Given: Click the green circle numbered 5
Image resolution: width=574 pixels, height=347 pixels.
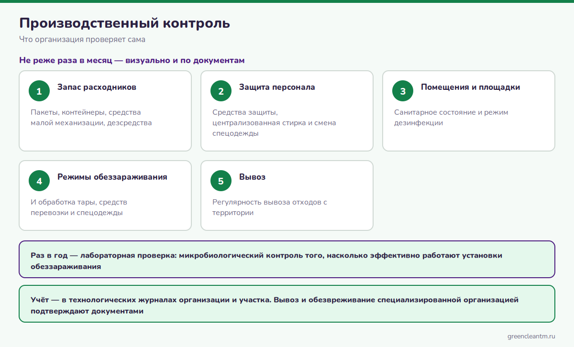Looking at the screenshot, I should tap(221, 181).
